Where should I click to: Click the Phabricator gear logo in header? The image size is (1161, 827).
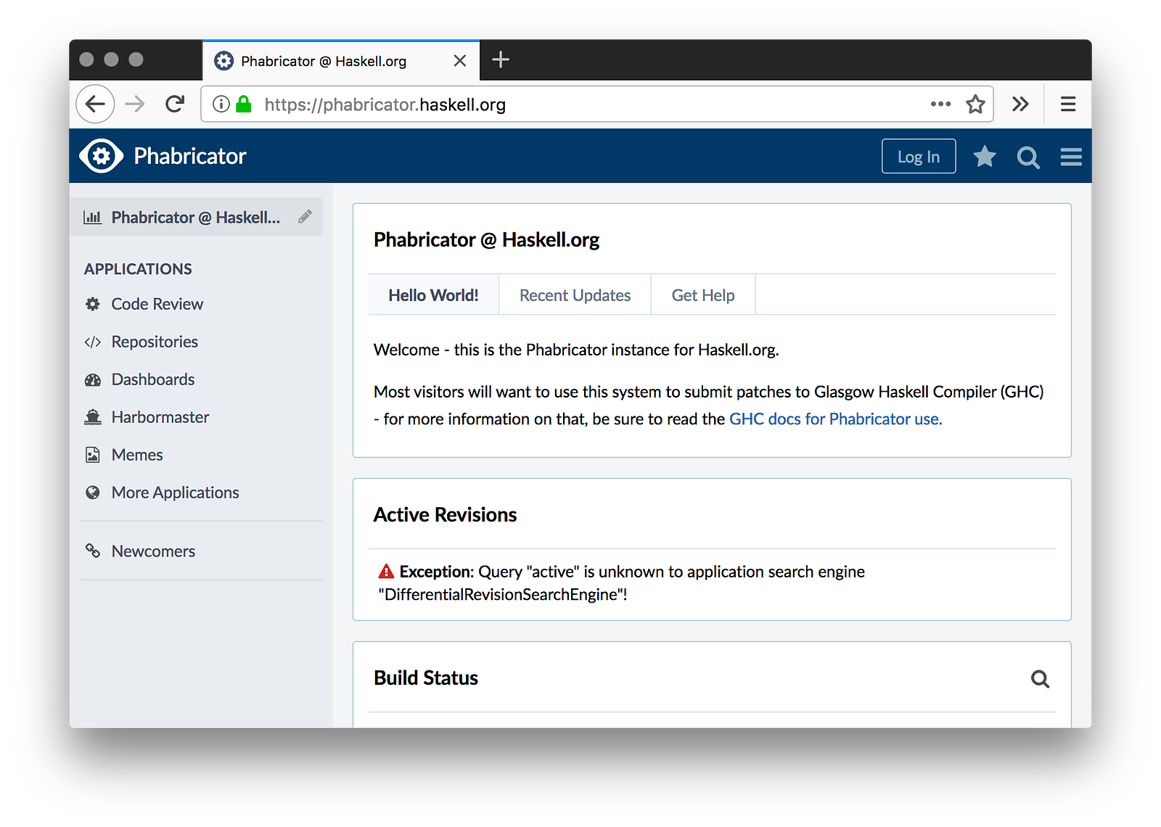[x=102, y=156]
